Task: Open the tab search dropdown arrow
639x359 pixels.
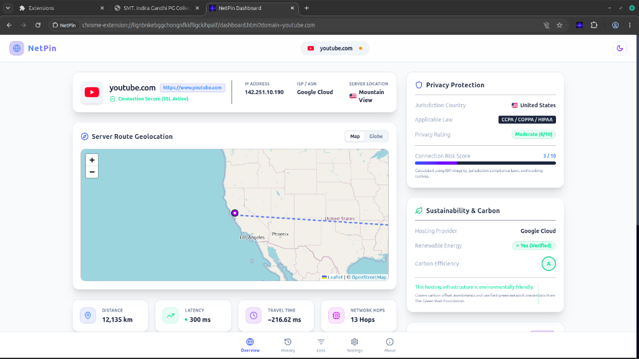Action: (x=7, y=8)
